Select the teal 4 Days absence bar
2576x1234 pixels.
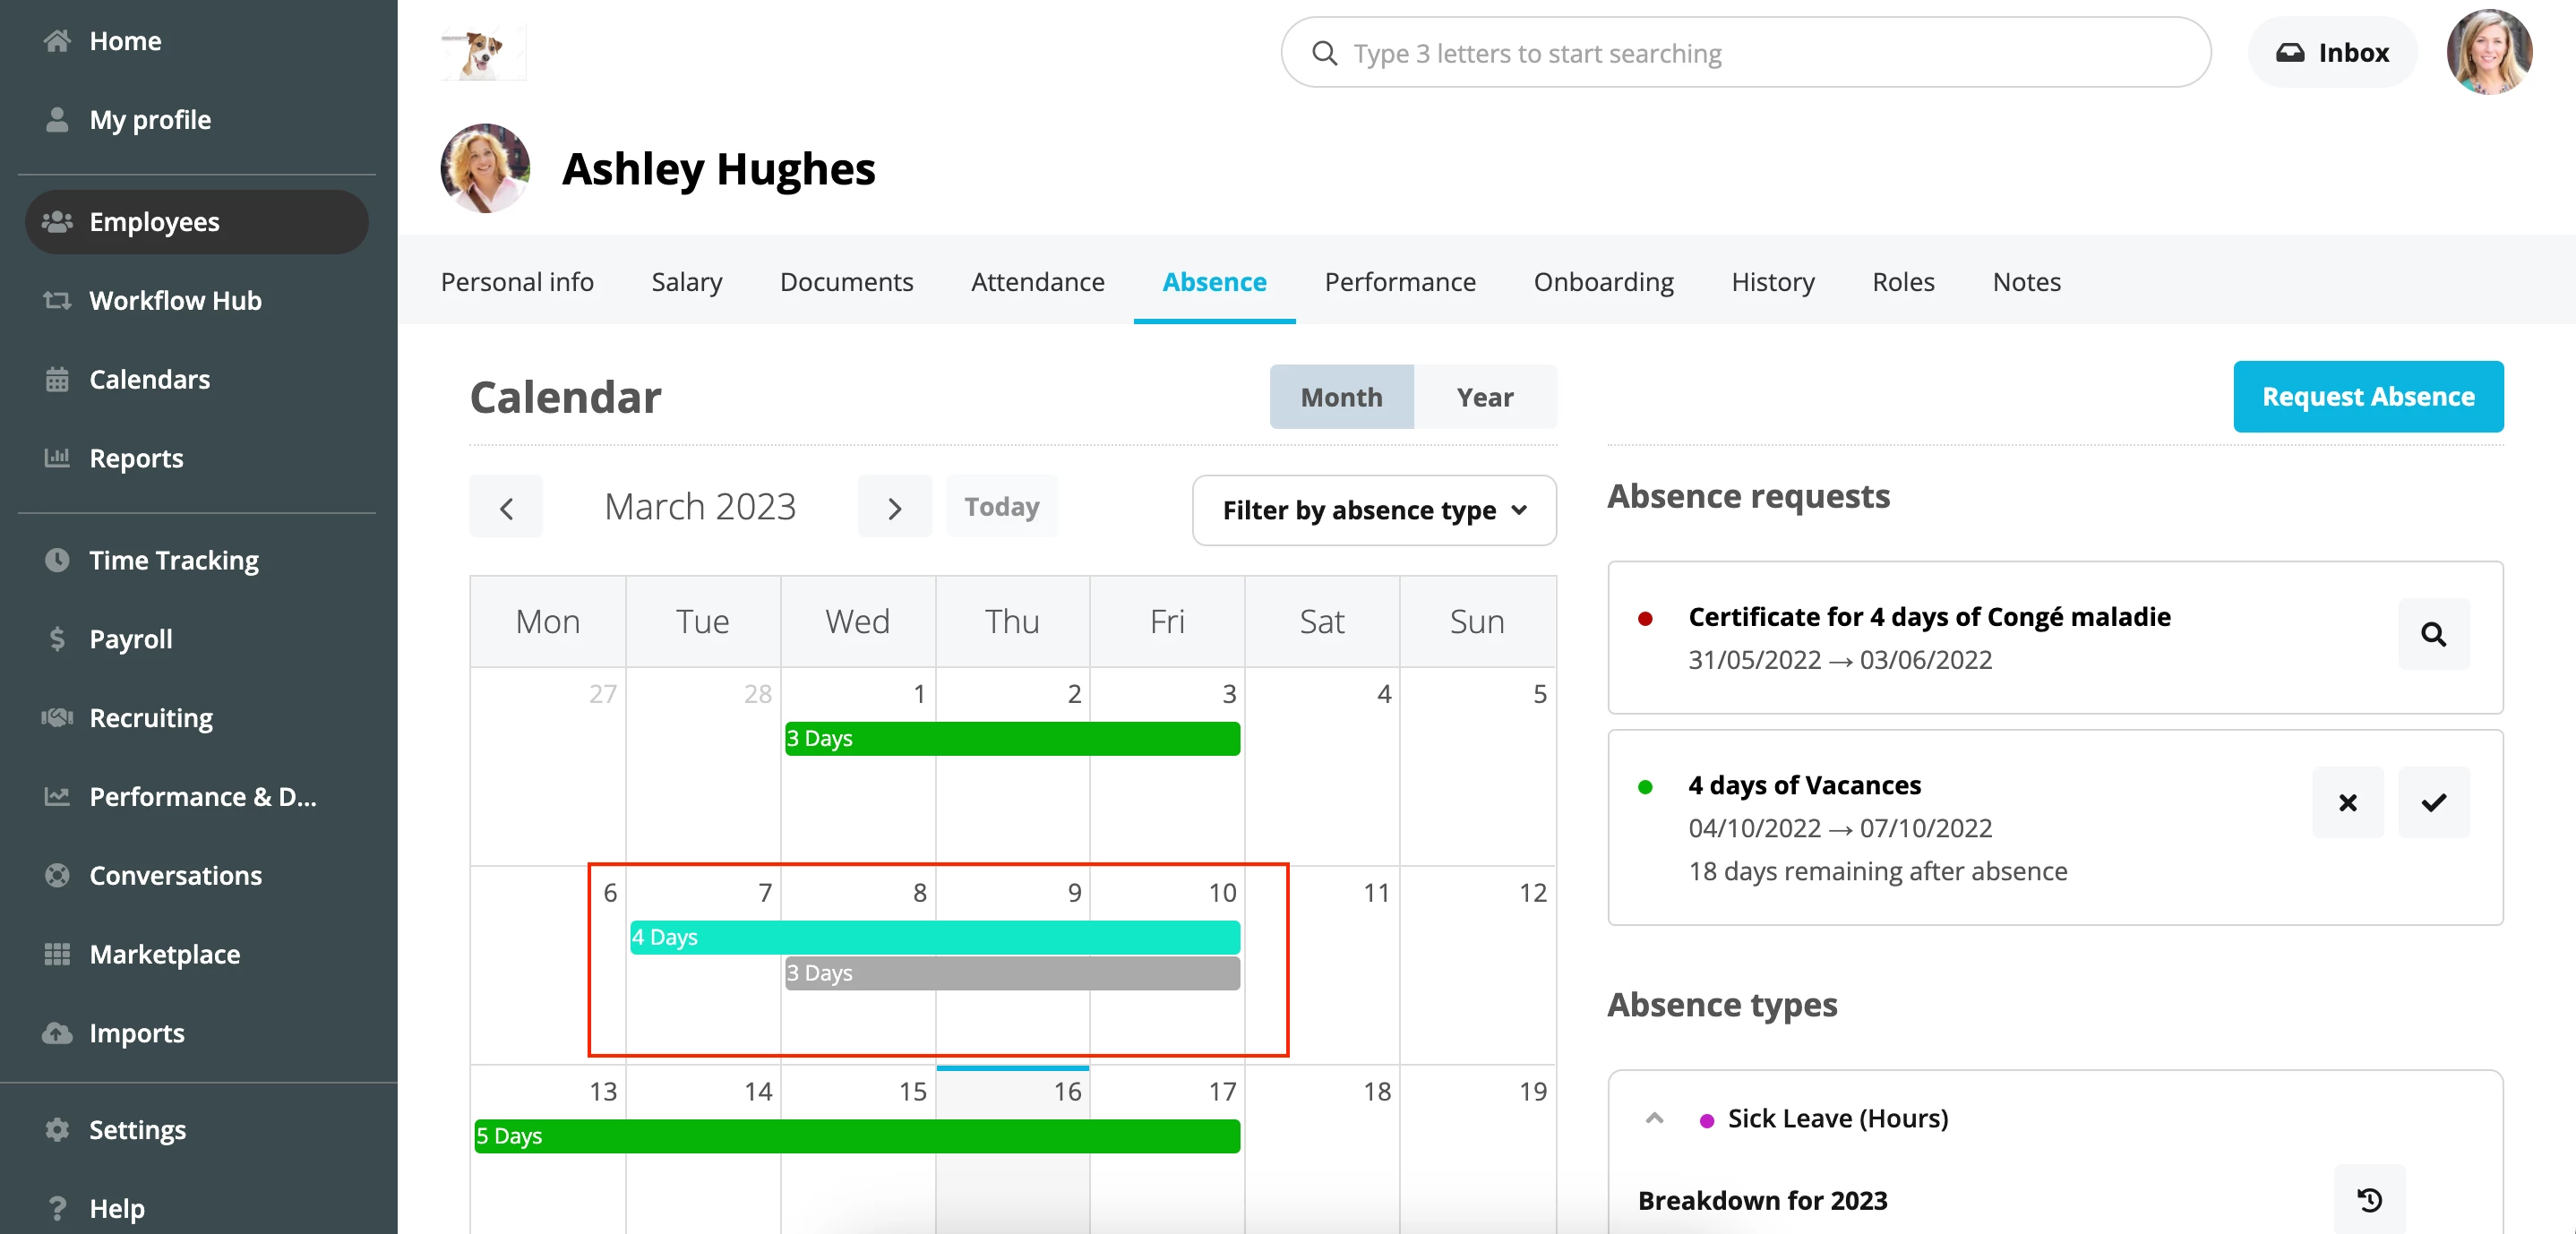(935, 938)
